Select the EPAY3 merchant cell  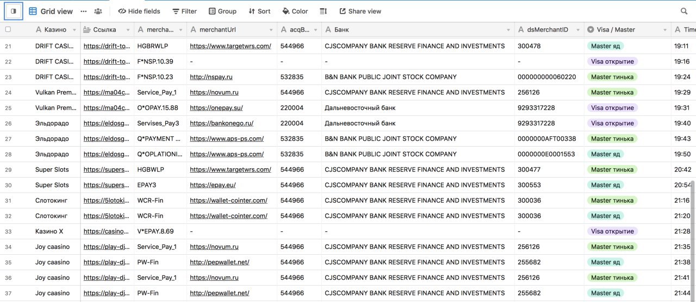[x=160, y=185]
